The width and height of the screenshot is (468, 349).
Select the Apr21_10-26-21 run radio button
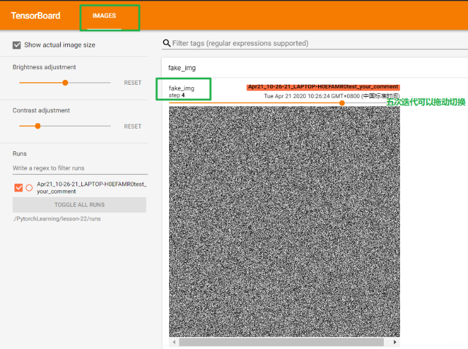(x=29, y=188)
